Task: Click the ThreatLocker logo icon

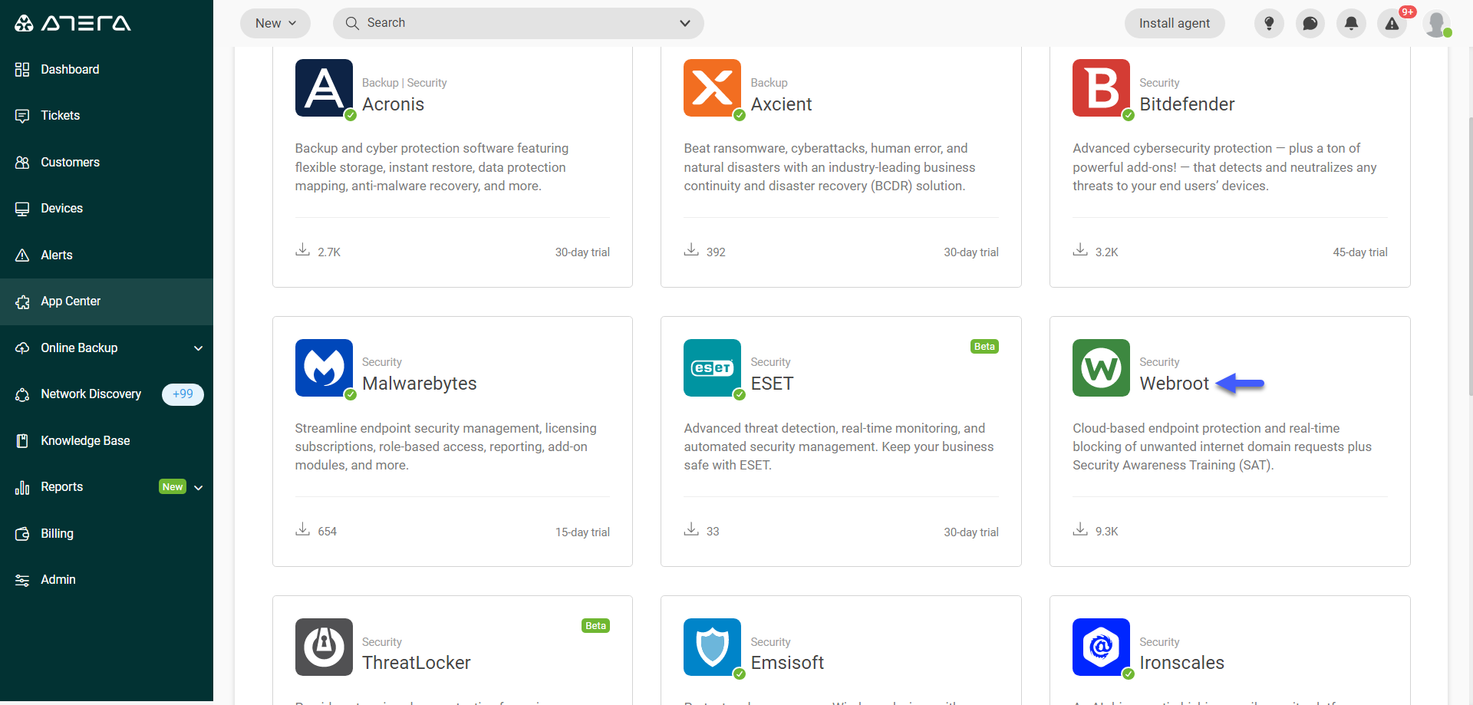Action: 324,647
